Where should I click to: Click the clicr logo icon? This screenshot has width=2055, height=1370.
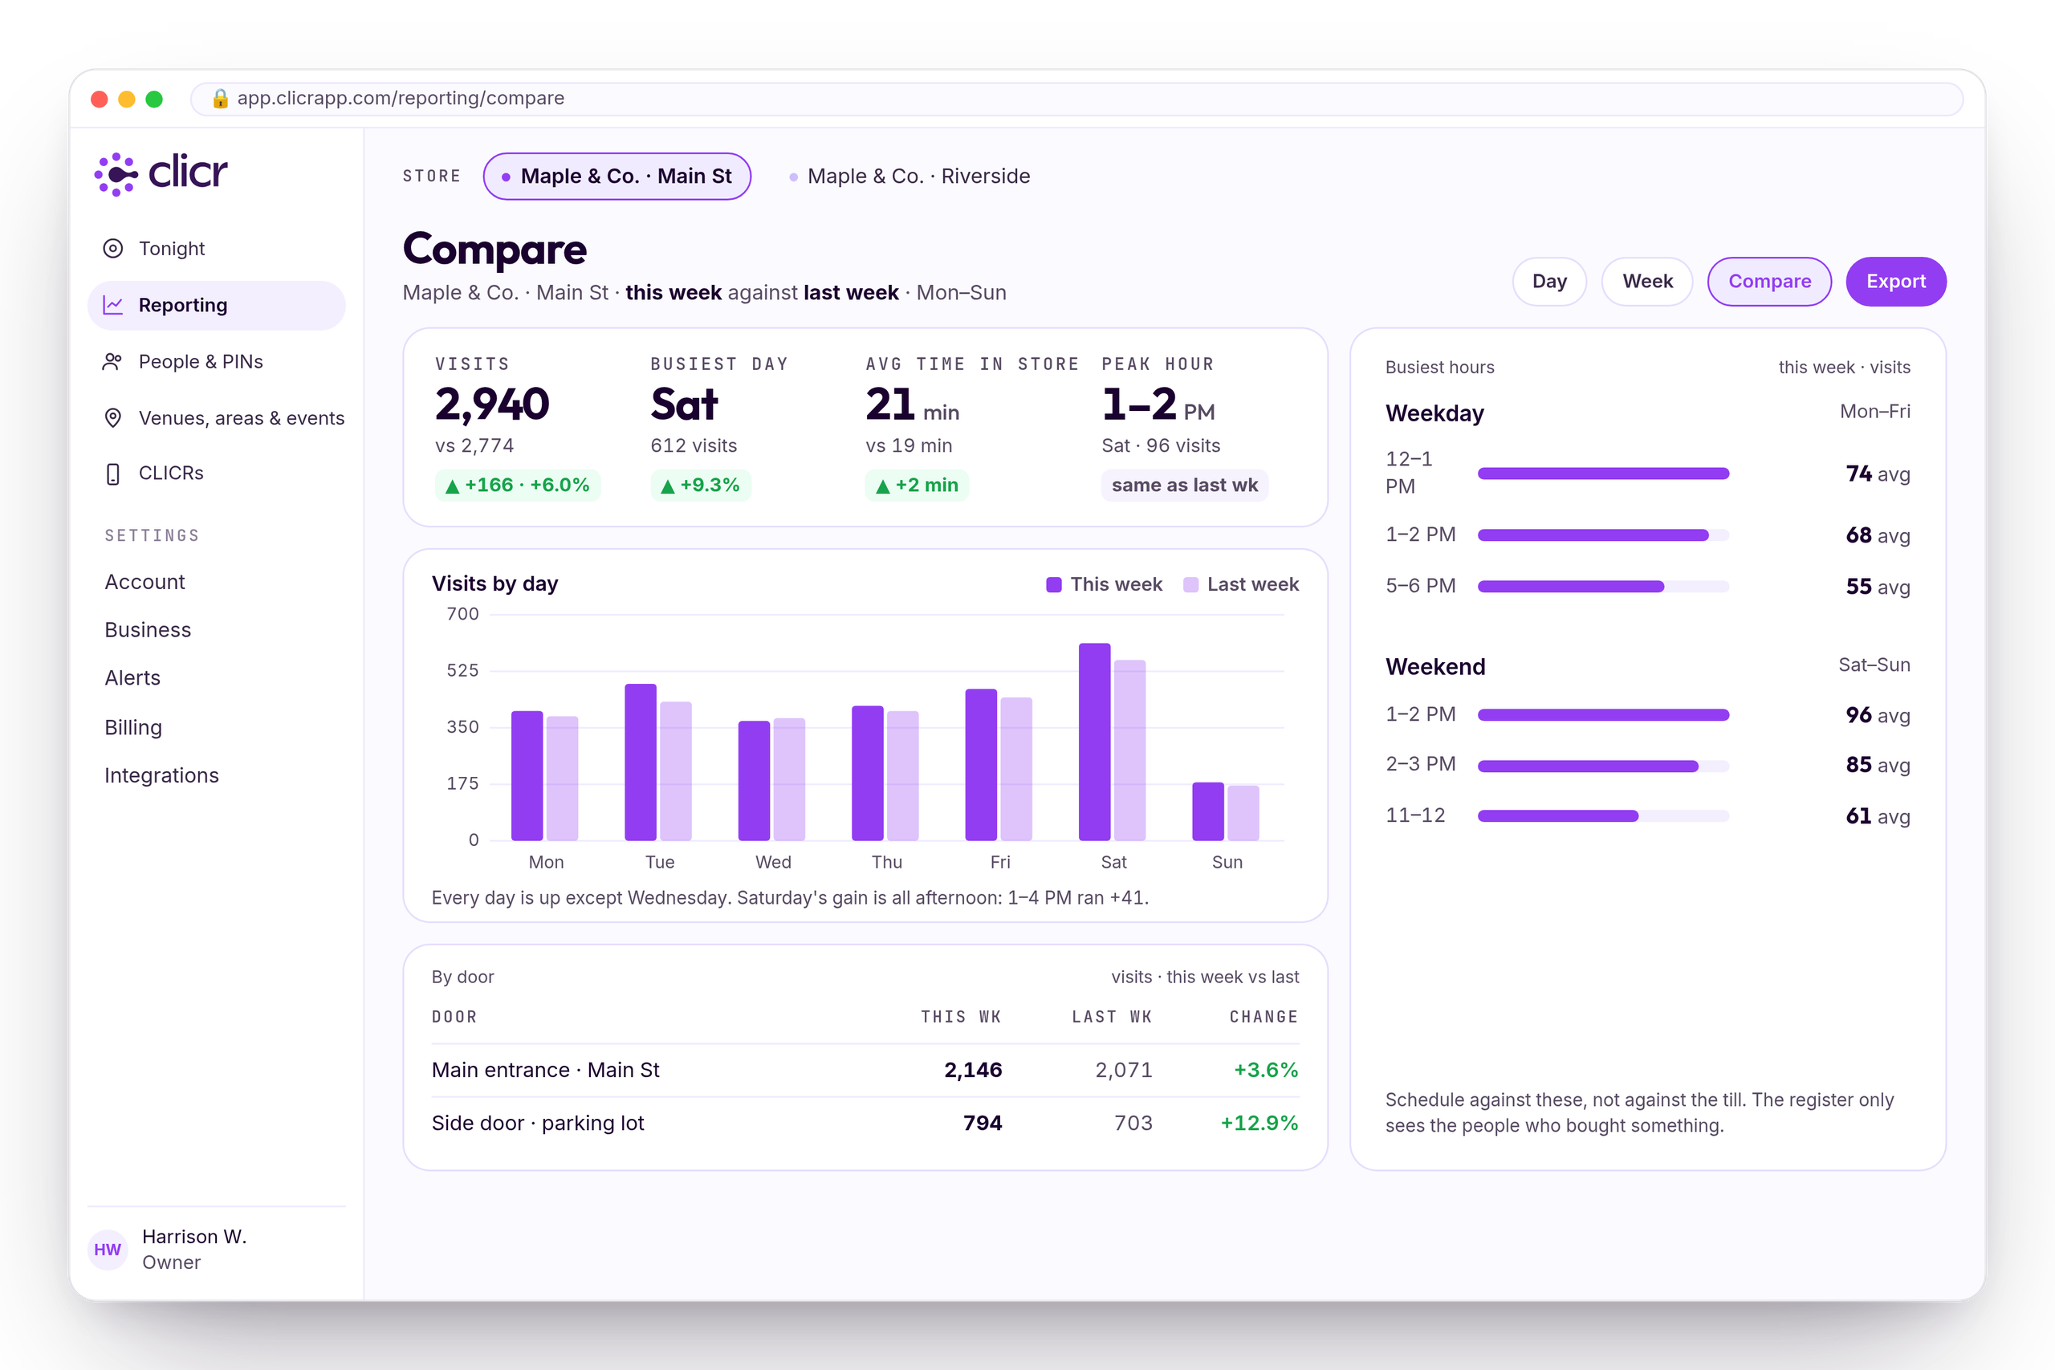(x=116, y=174)
